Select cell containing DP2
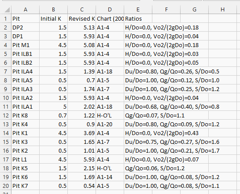 [x=26, y=28]
